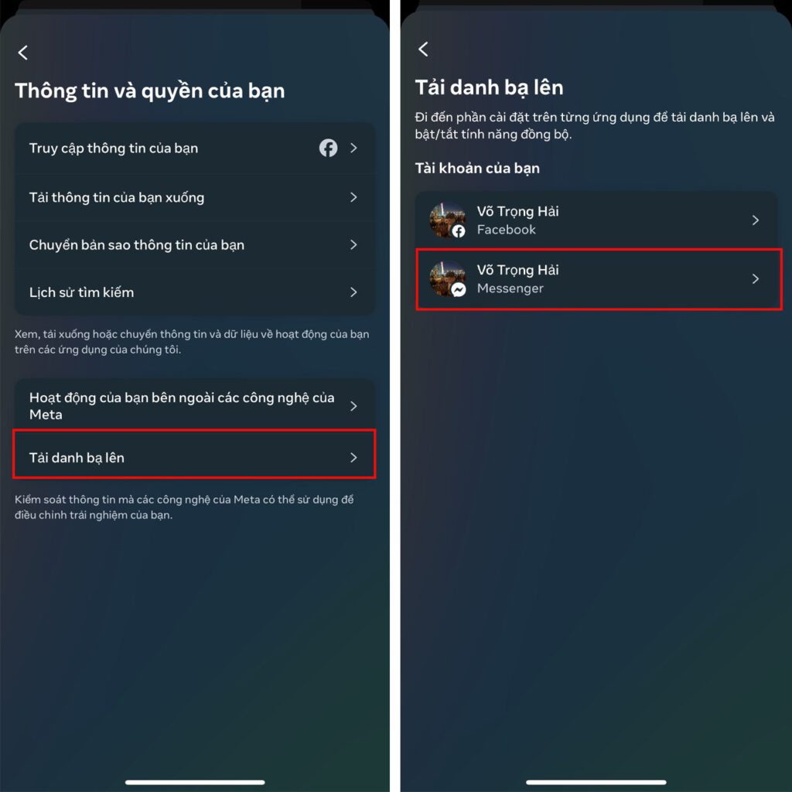Click the Messenger badge on the second account avatar
Screen dimensions: 792x792
click(x=459, y=290)
